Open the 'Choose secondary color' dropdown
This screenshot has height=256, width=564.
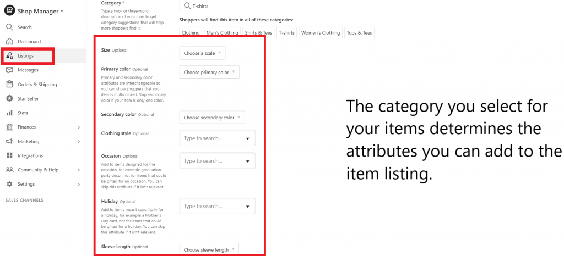pyautogui.click(x=211, y=118)
